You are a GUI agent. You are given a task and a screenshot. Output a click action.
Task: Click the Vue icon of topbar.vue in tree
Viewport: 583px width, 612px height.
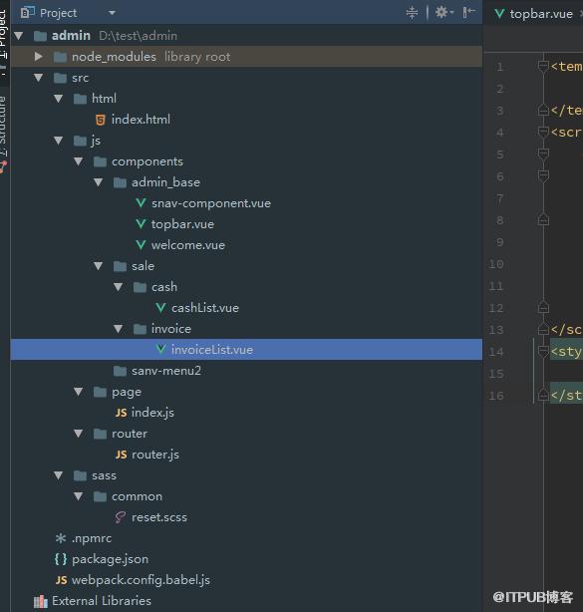[141, 224]
